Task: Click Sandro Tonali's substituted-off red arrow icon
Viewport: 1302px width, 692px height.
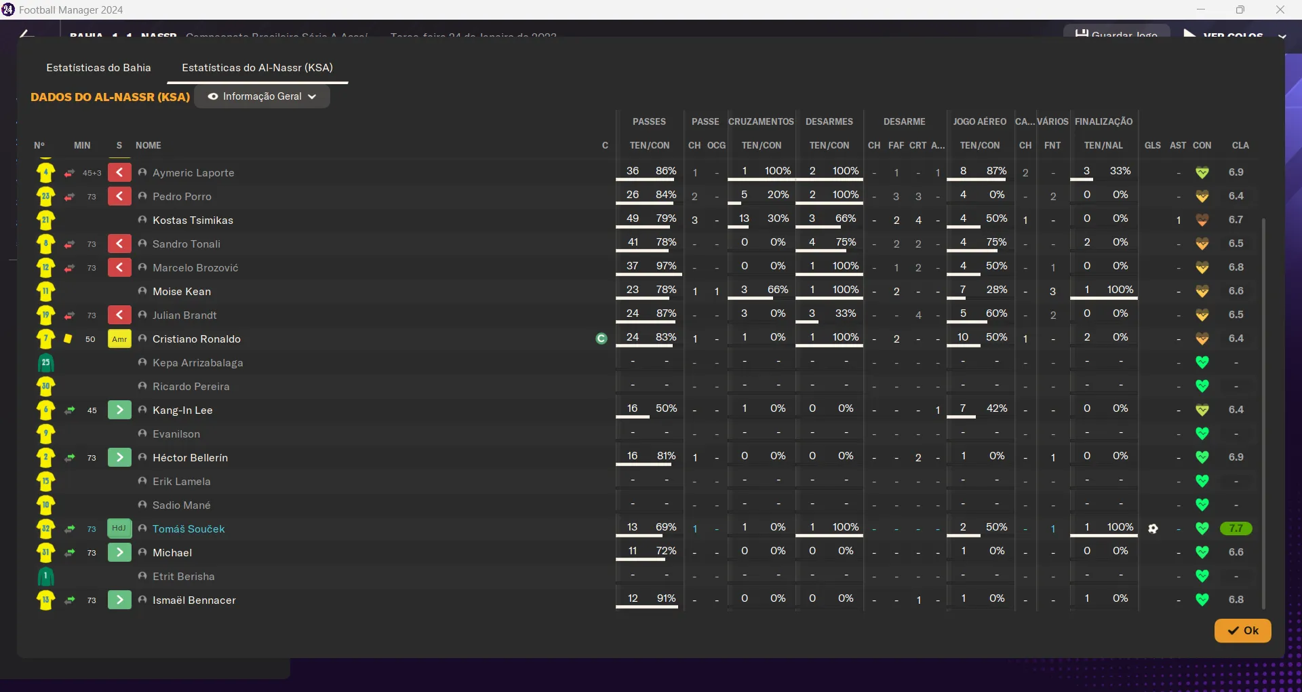Action: click(x=119, y=244)
